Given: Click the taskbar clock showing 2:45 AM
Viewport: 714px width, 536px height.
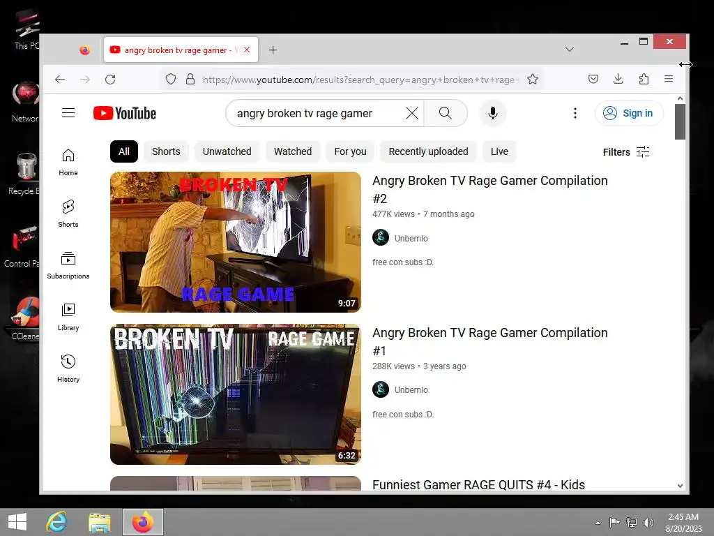Looking at the screenshot, I should click(x=683, y=523).
